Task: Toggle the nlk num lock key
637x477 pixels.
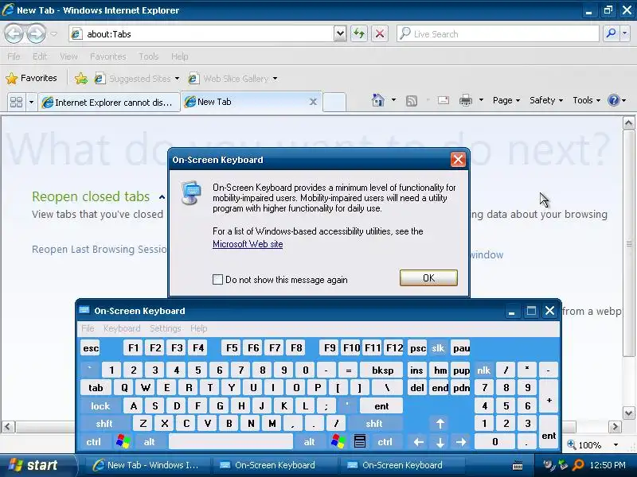Action: pyautogui.click(x=483, y=370)
